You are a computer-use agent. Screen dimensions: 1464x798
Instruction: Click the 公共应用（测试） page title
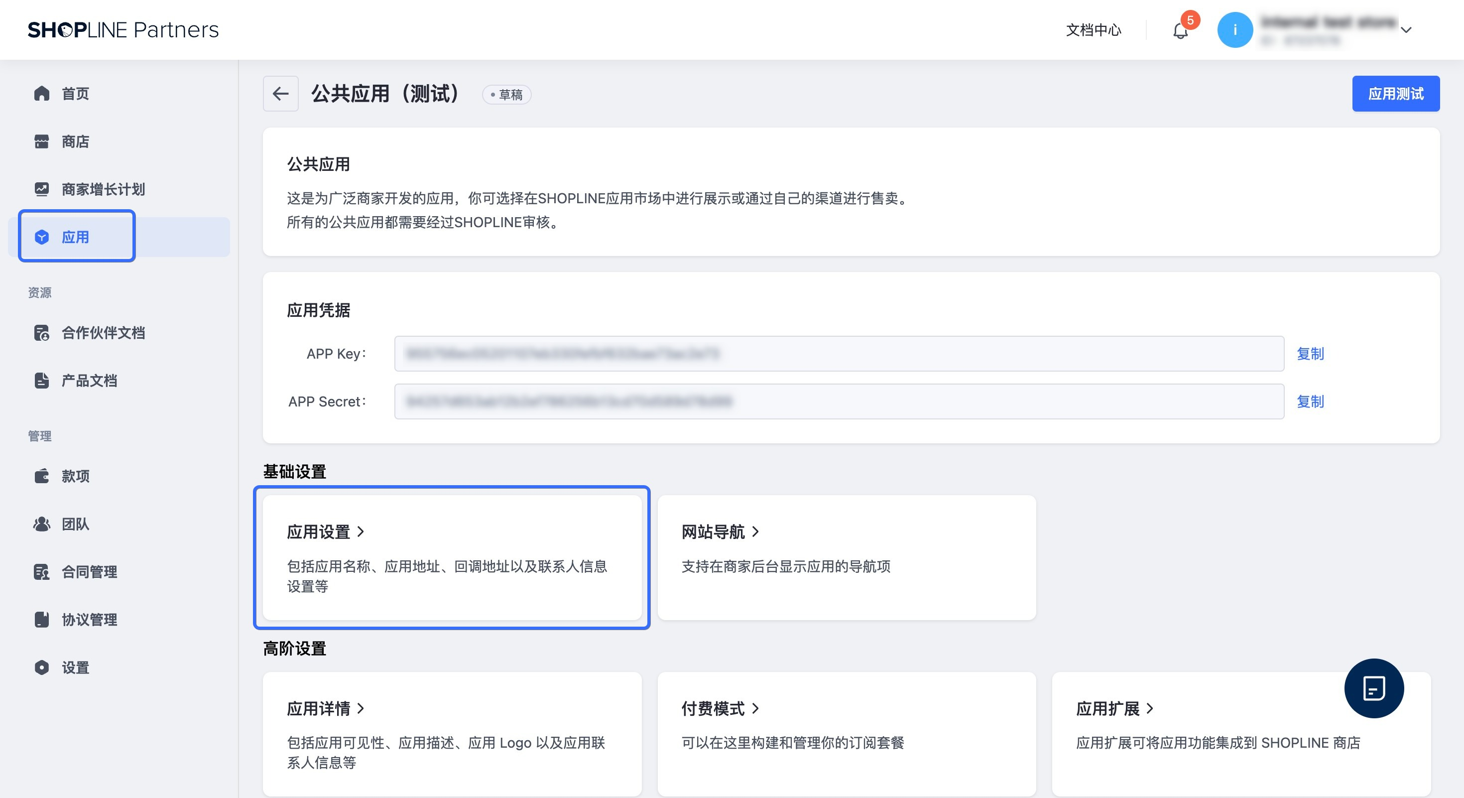(x=385, y=94)
